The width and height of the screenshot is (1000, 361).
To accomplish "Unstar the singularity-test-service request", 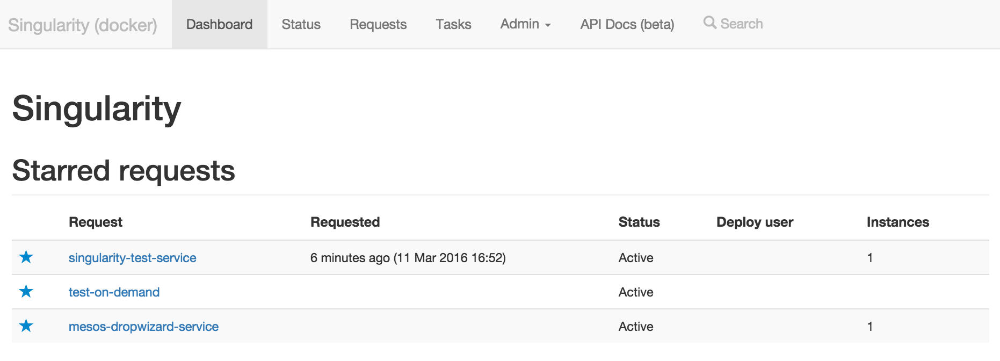I will [x=26, y=257].
